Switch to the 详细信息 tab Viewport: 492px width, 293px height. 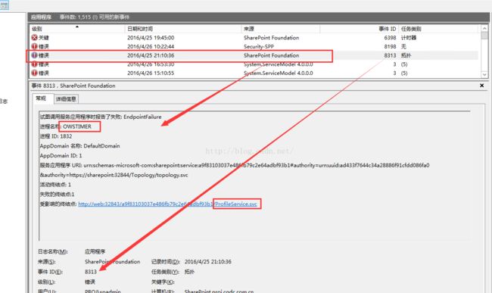pos(66,99)
